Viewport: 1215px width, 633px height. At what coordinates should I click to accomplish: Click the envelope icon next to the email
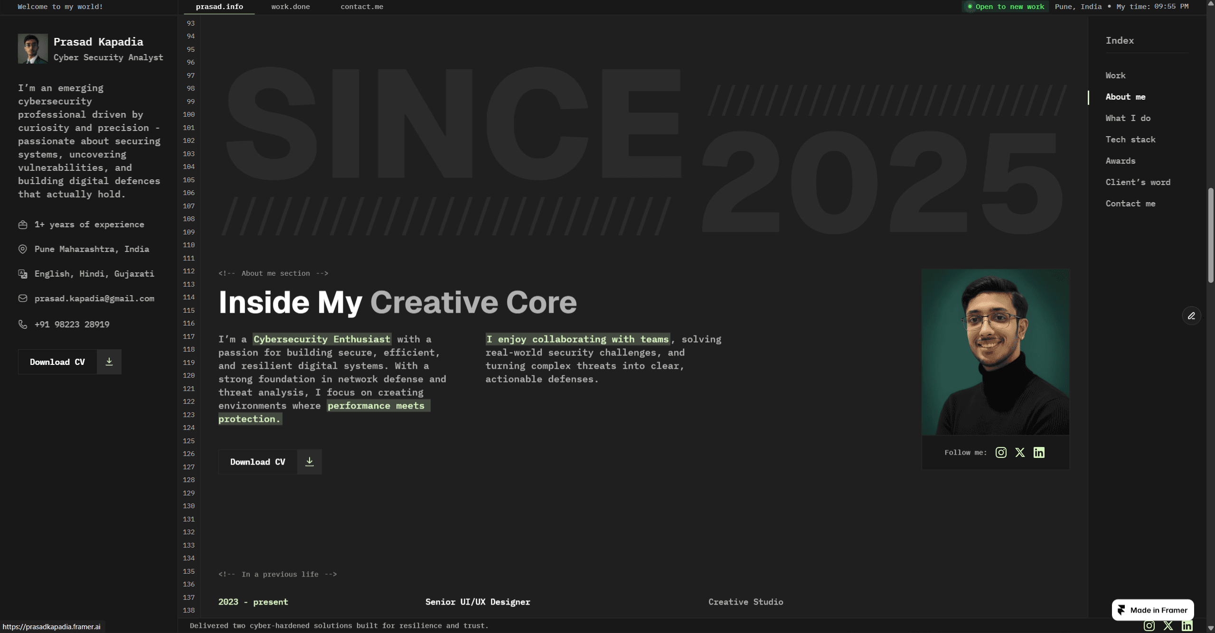click(22, 298)
